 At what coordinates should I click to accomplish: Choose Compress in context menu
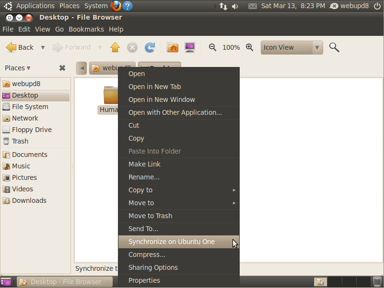click(179, 255)
